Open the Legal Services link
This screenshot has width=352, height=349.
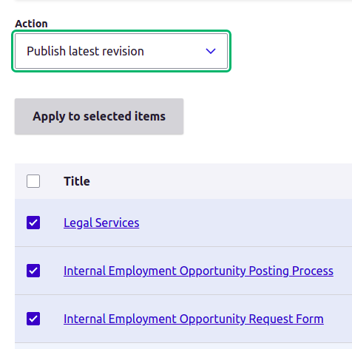coord(101,223)
